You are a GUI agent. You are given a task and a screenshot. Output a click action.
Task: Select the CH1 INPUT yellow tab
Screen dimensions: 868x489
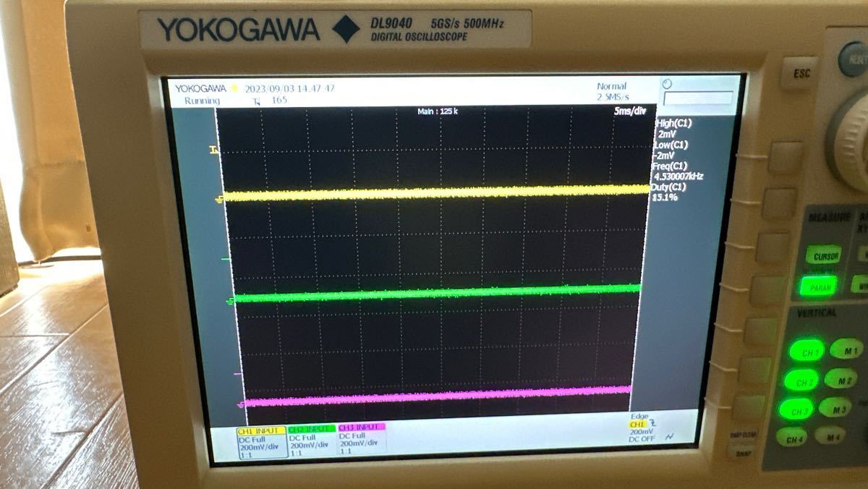[x=262, y=431]
